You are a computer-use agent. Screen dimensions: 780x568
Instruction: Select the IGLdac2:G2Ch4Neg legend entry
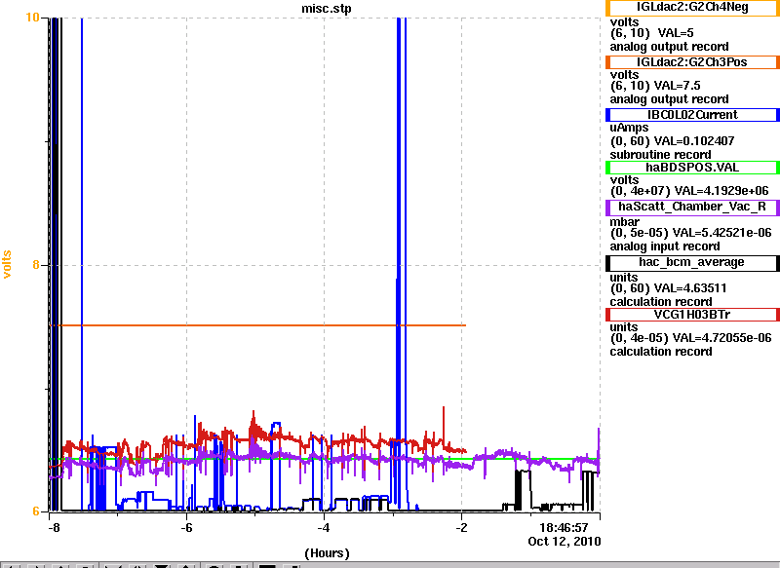[x=692, y=8]
